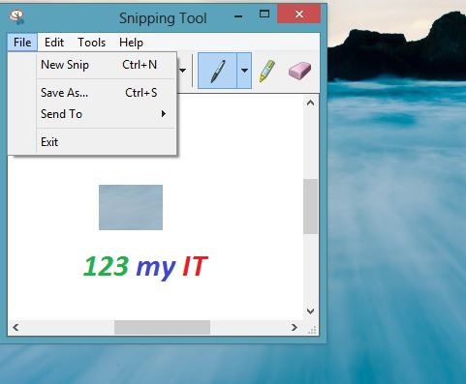Select the yellow Highlighter tool
The width and height of the screenshot is (466, 384).
point(266,71)
